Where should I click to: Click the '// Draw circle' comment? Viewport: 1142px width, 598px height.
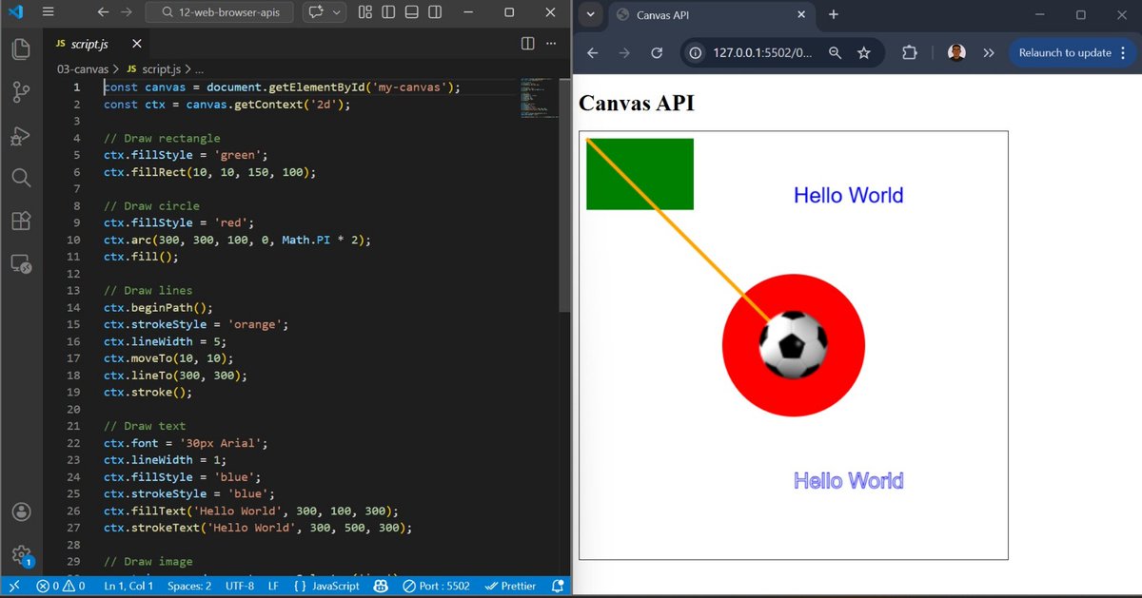tap(151, 205)
